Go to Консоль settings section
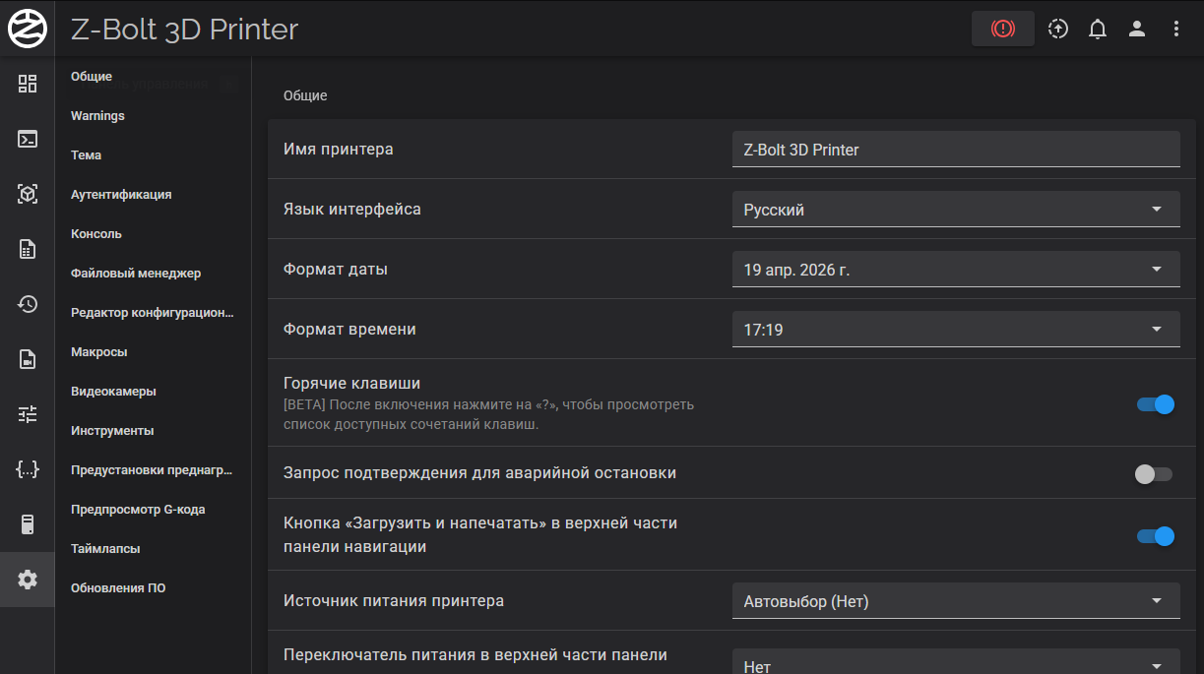1204x674 pixels. (96, 234)
